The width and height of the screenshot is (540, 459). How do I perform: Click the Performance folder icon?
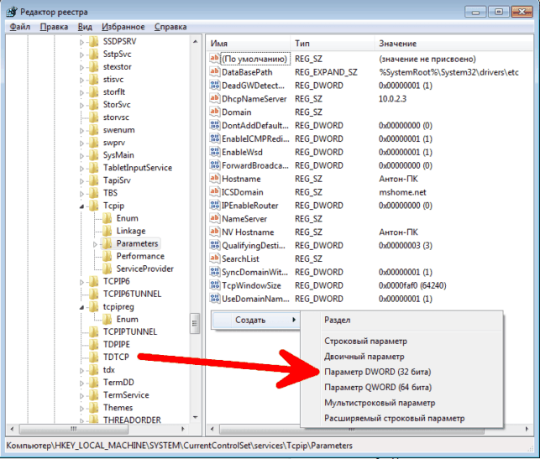[107, 256]
